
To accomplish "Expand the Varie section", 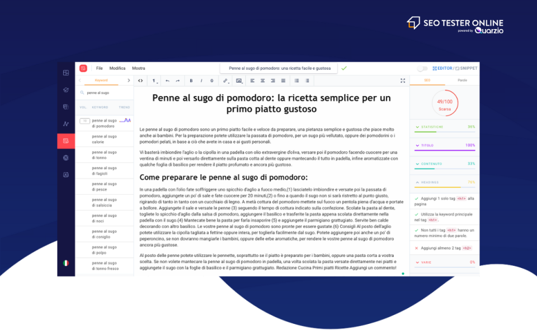I will tap(445, 262).
